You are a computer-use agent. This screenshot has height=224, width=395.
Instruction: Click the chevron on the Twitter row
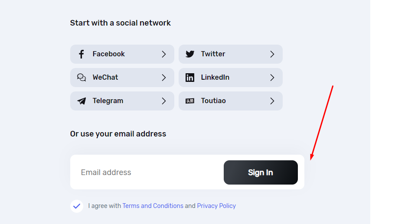click(x=272, y=54)
